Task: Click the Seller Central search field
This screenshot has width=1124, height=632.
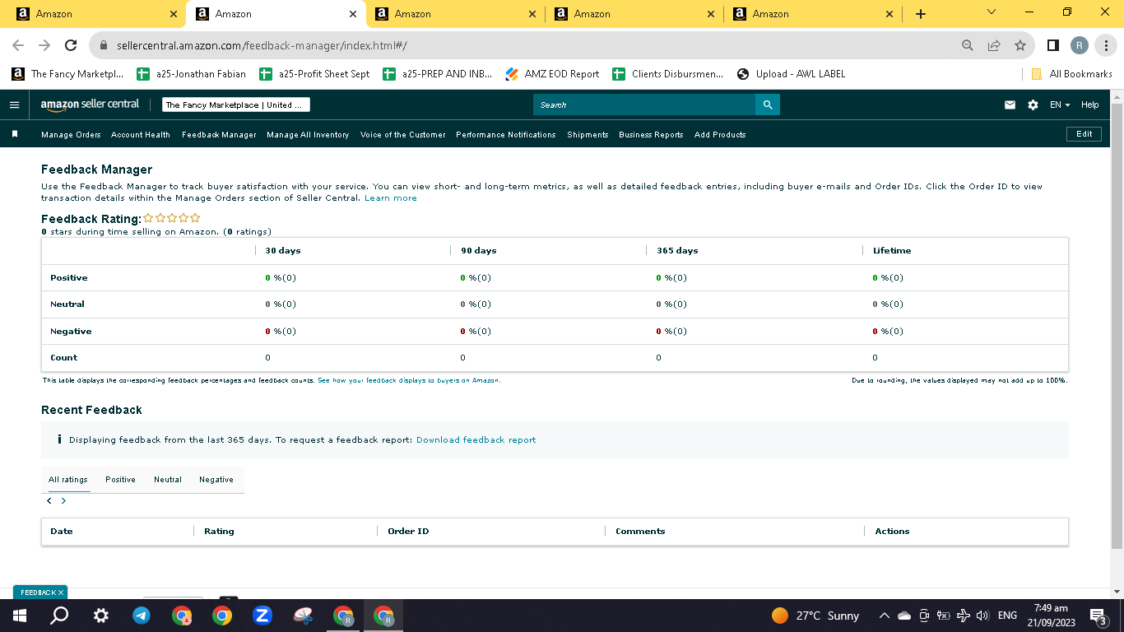Action: pos(644,105)
